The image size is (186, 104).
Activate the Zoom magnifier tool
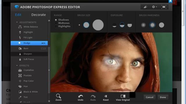click(x=58, y=97)
